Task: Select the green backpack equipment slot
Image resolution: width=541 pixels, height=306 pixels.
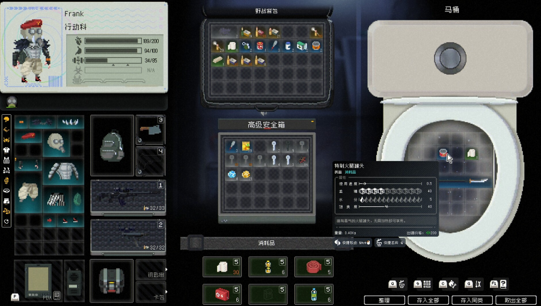Action: click(x=112, y=145)
